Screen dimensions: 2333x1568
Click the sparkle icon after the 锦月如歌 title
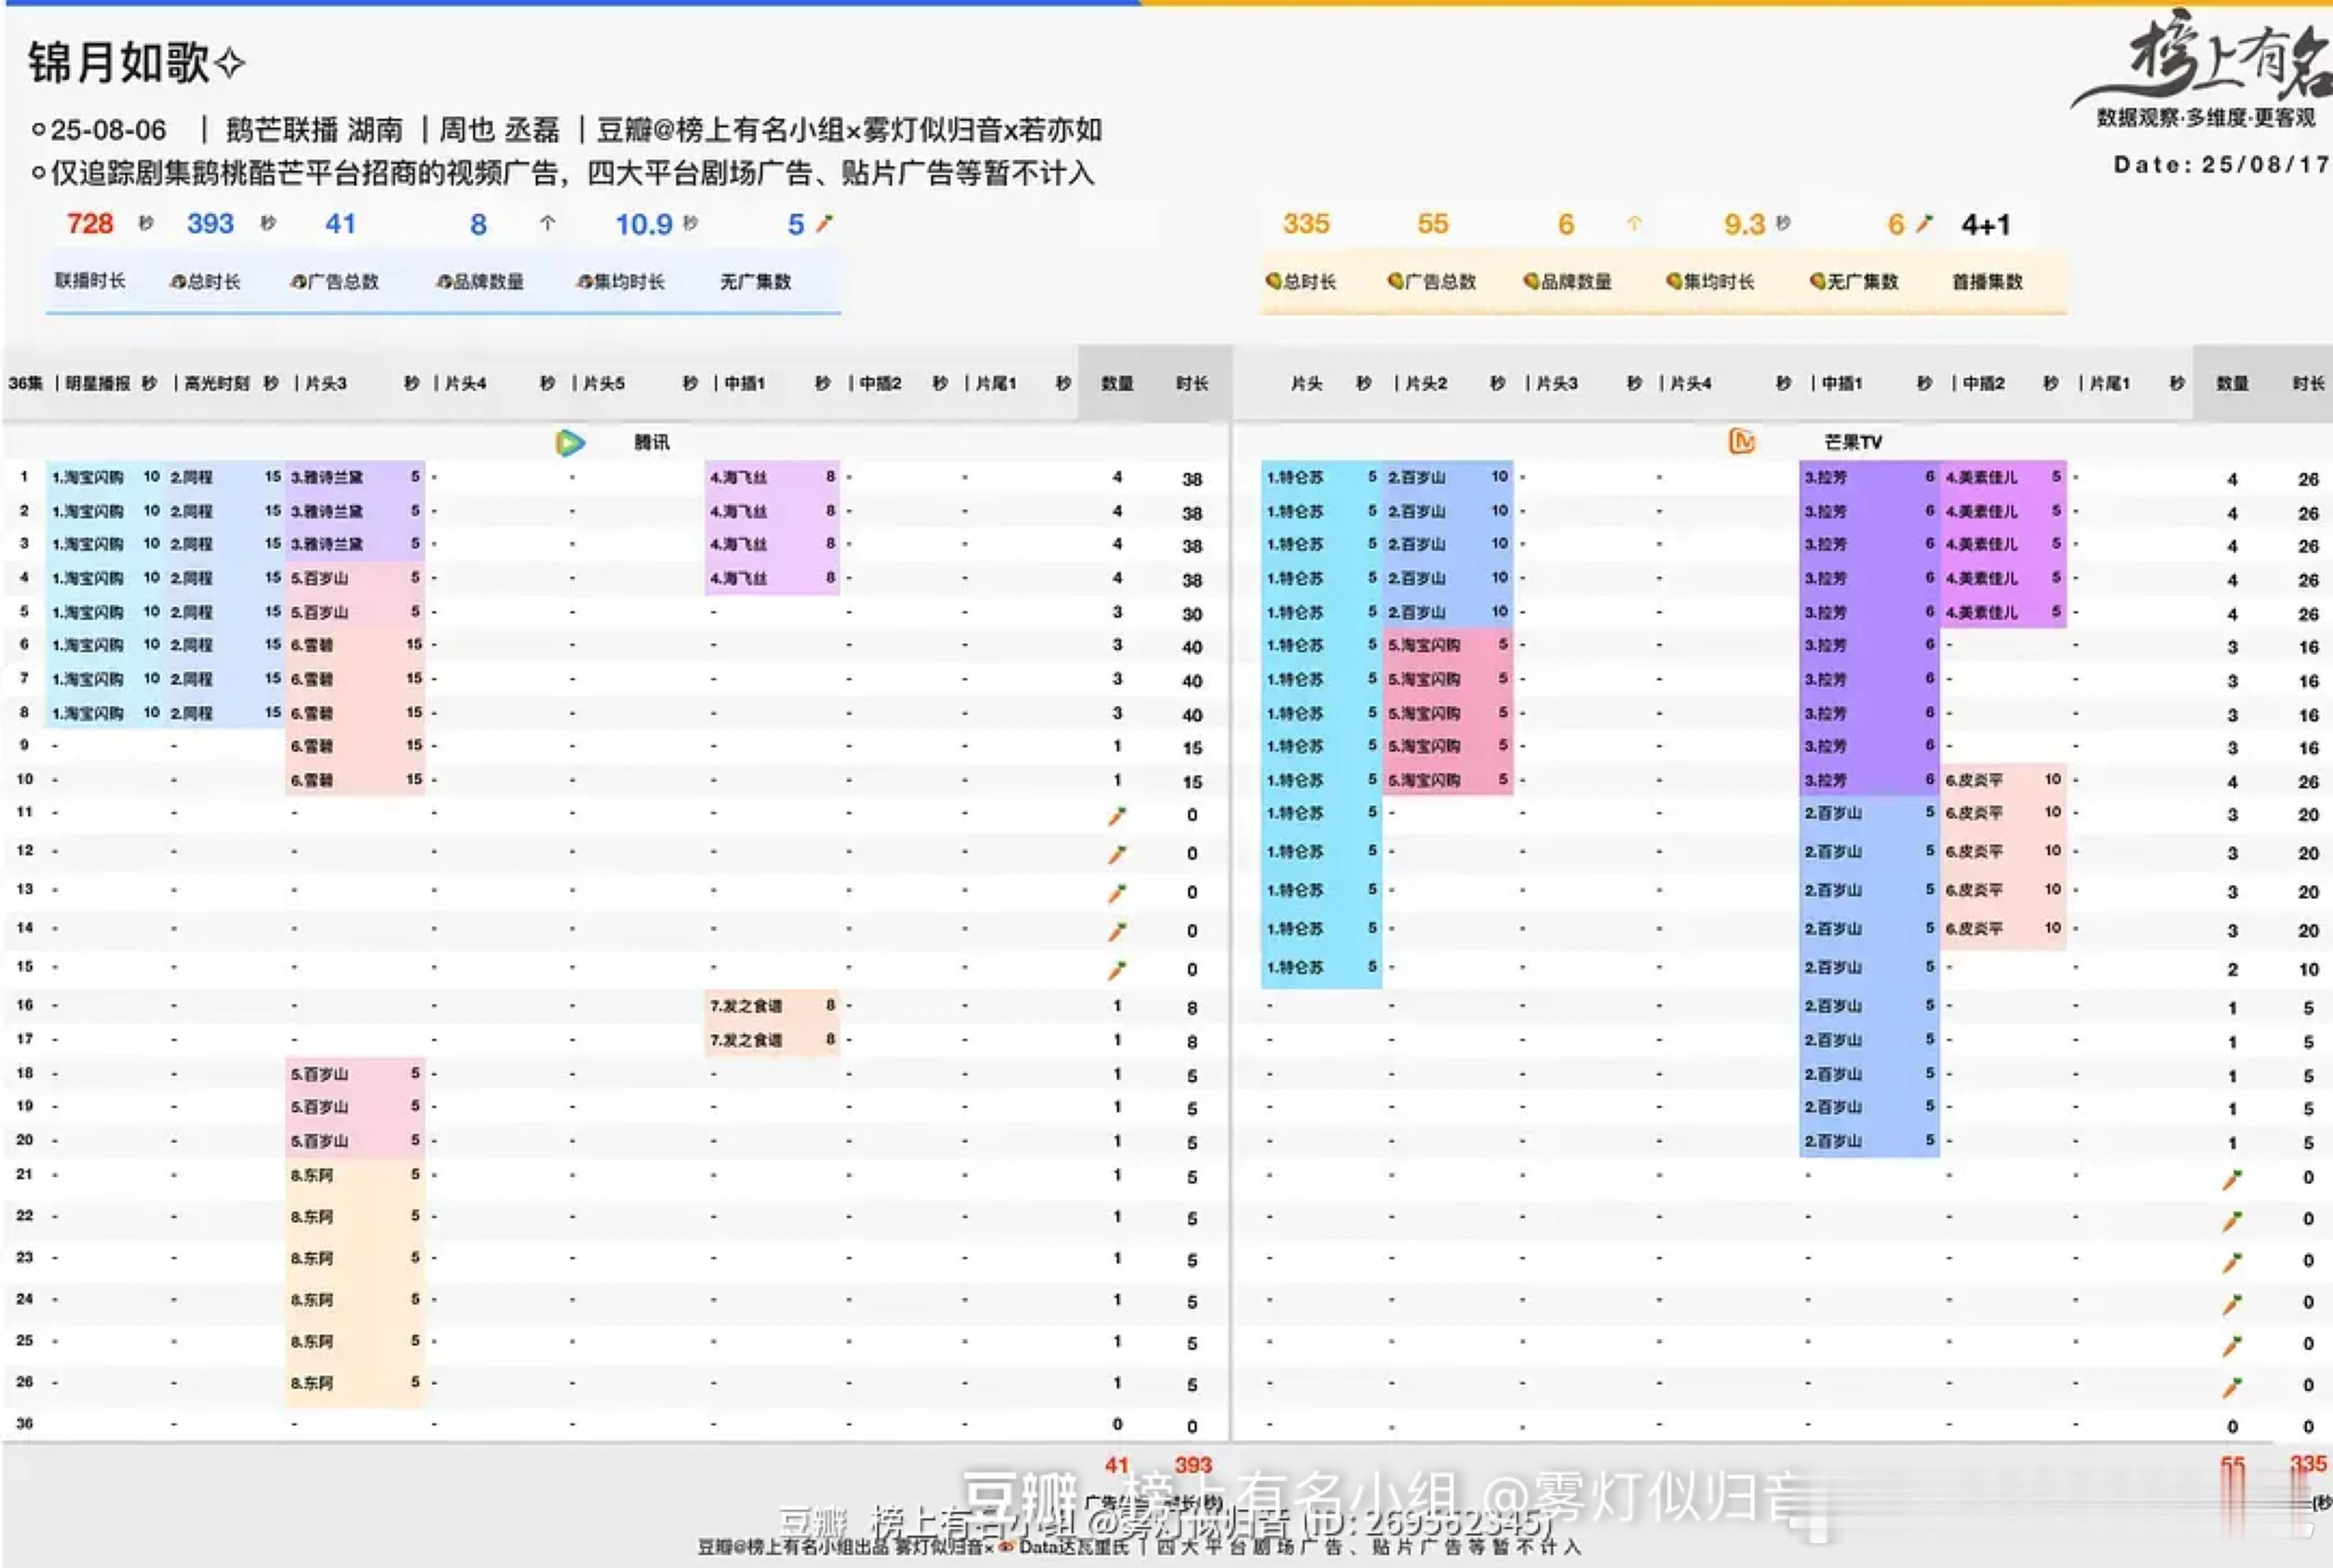[x=230, y=63]
